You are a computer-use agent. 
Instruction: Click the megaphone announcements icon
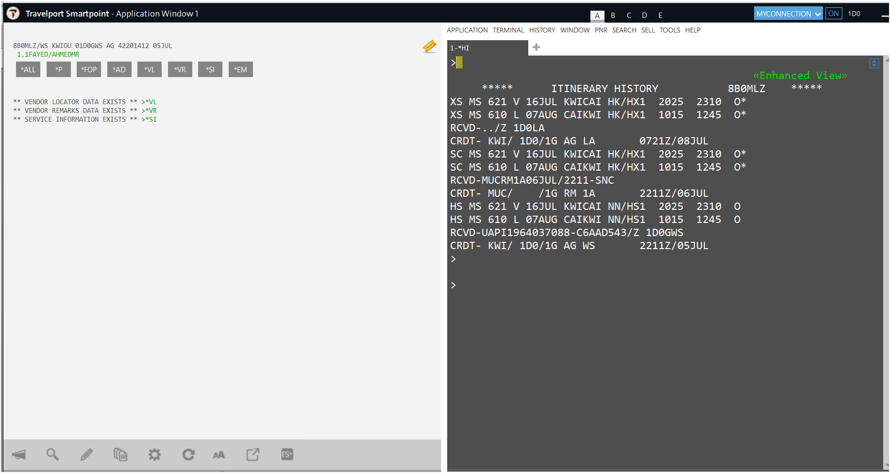[19, 455]
